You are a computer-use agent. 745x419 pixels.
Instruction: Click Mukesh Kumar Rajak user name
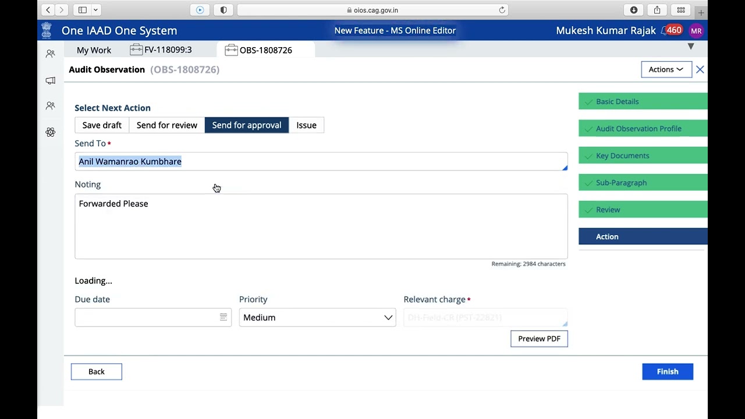point(606,30)
